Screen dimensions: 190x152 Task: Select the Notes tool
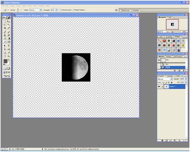click(5, 53)
